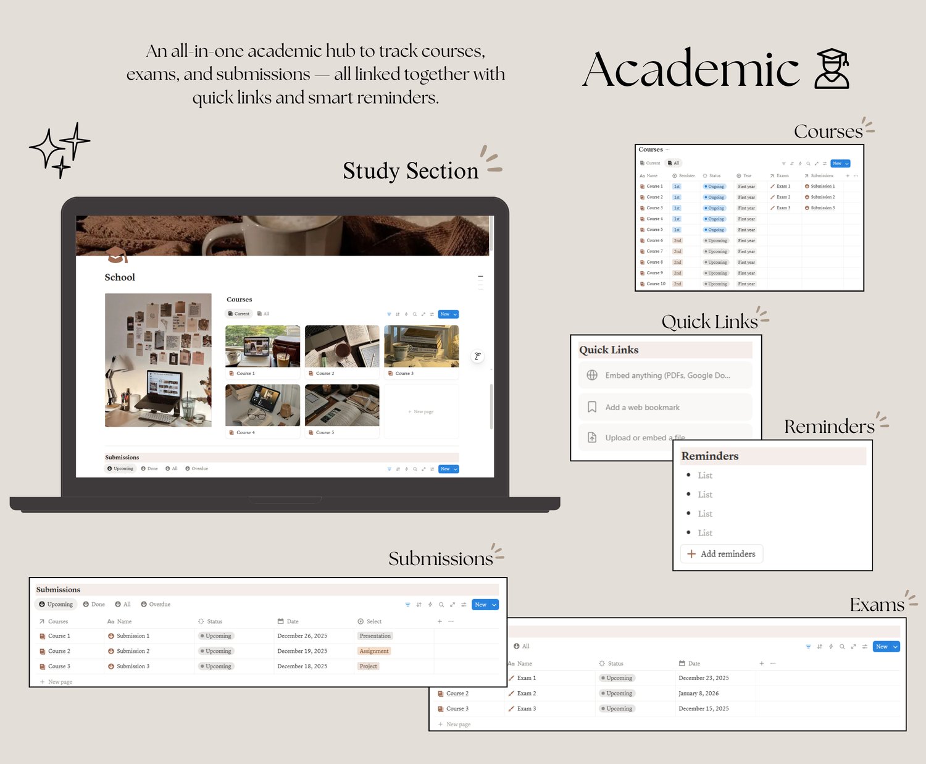Select the All view tab in Exams table
Viewport: 926px width, 764px height.
(522, 647)
